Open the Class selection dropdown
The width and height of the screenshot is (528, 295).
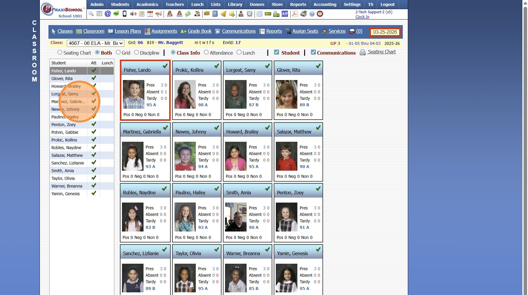(x=96, y=43)
